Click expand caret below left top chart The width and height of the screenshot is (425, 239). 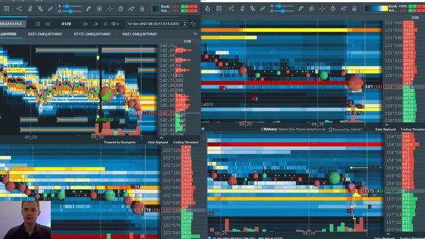coord(161,138)
